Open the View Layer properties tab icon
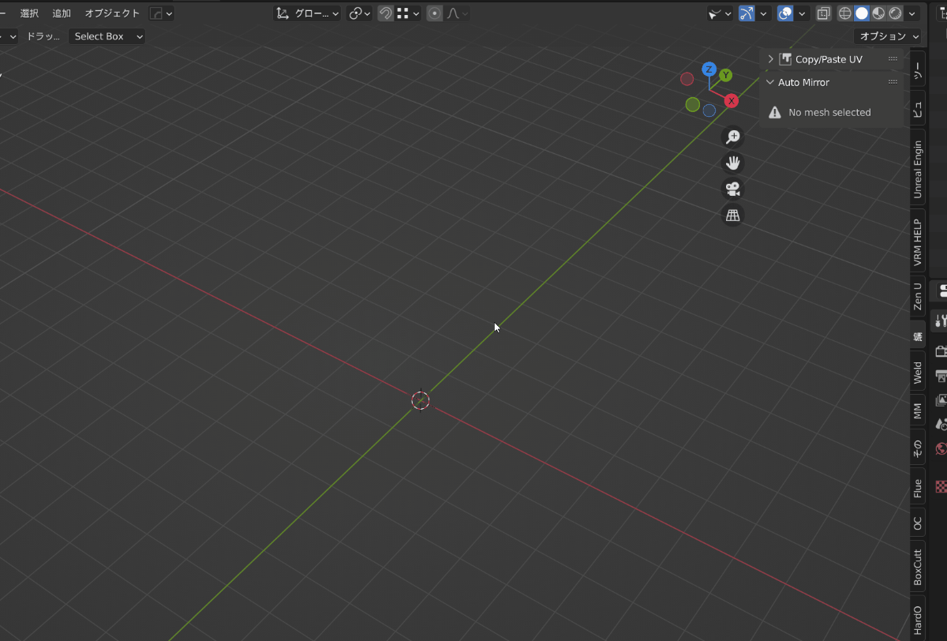The height and width of the screenshot is (641, 947). click(x=940, y=400)
